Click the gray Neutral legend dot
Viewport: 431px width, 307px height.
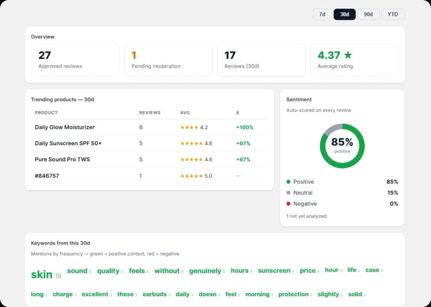[288, 193]
